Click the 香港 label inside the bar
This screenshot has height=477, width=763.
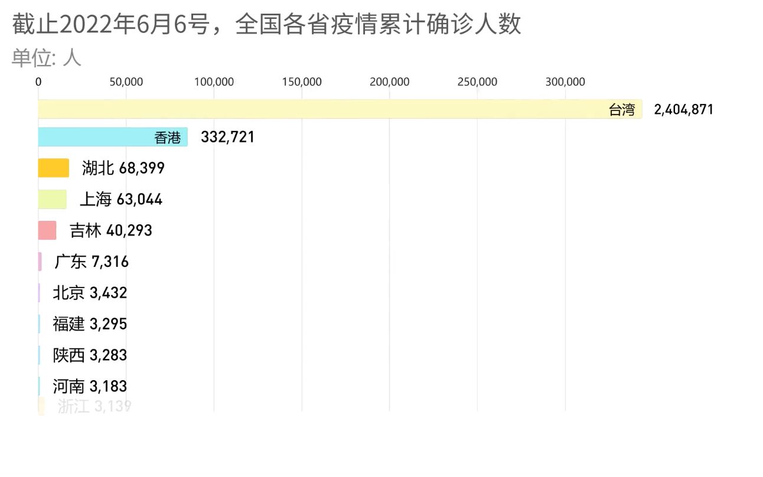tap(167, 137)
